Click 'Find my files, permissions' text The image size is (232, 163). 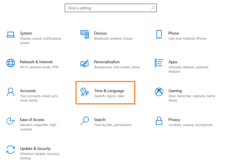[113, 125]
